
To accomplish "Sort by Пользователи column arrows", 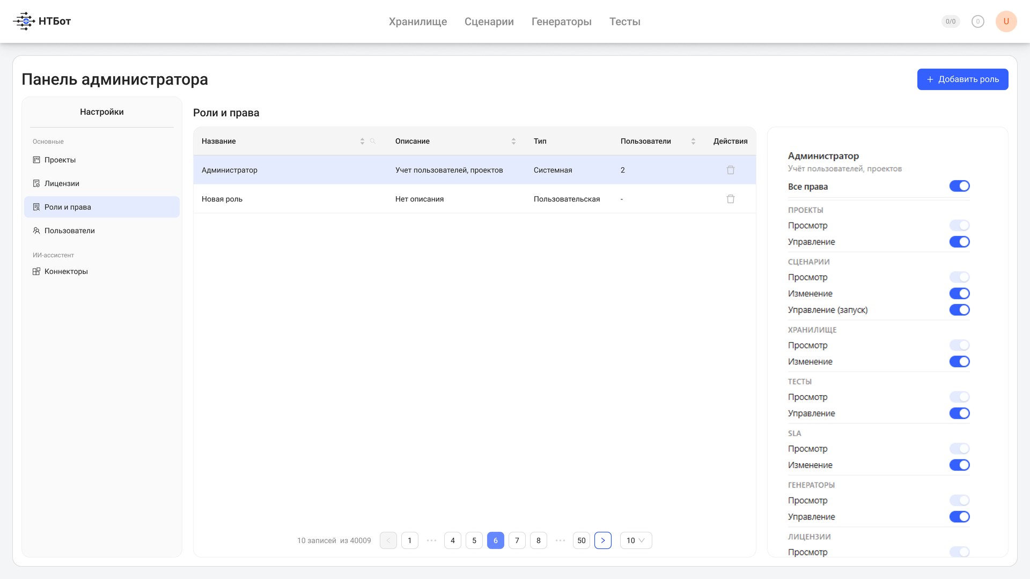I will point(693,141).
